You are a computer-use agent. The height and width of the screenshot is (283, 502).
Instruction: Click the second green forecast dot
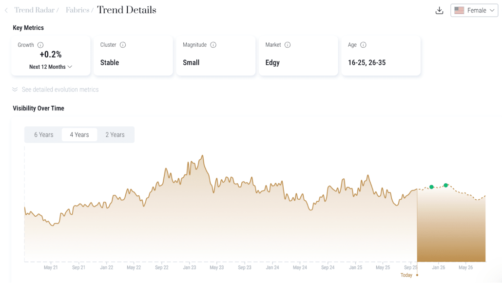446,185
